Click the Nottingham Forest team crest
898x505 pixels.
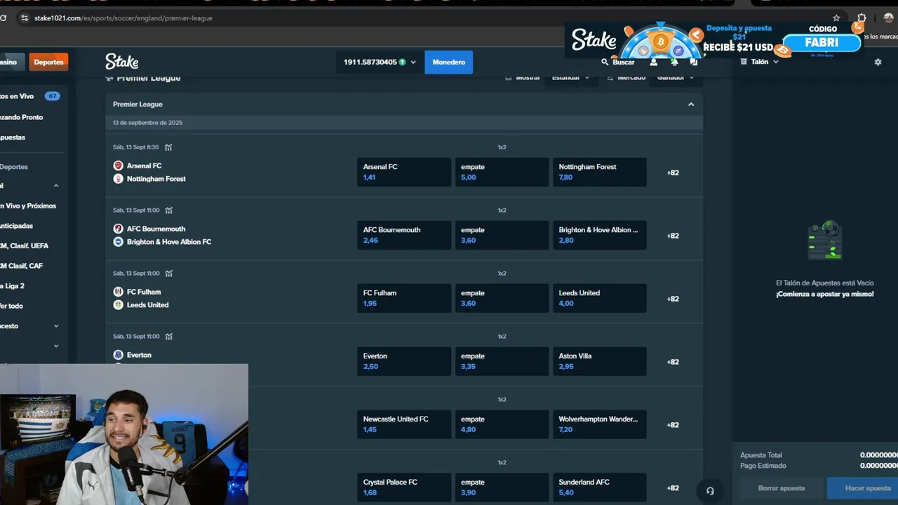pyautogui.click(x=118, y=179)
